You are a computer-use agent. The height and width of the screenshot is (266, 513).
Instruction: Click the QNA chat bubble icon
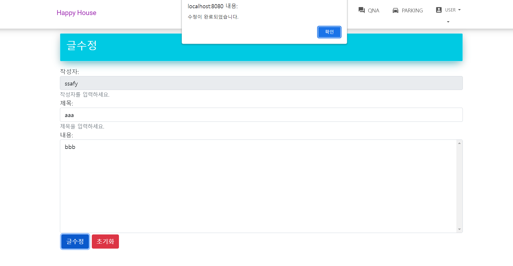[362, 10]
